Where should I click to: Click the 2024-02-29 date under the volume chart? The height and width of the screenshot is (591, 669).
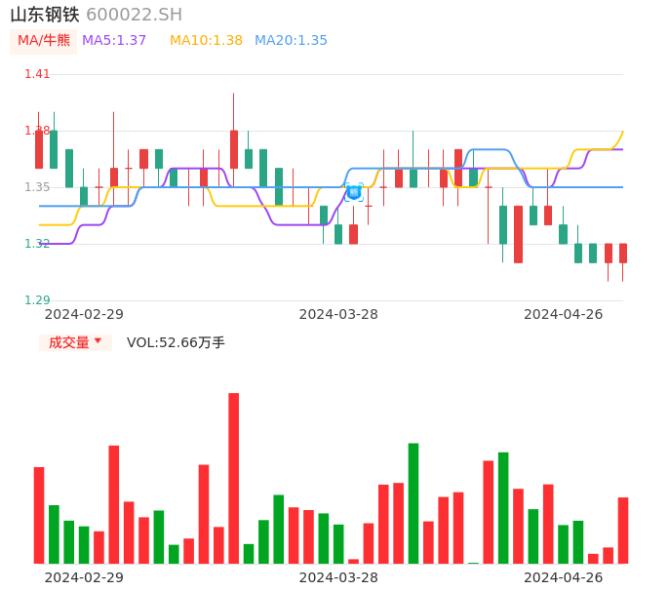point(84,577)
